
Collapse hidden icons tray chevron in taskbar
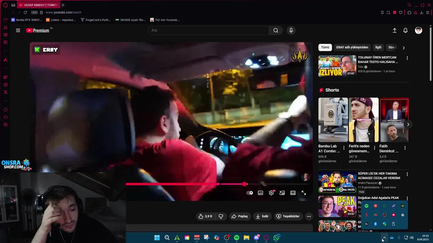384,238
